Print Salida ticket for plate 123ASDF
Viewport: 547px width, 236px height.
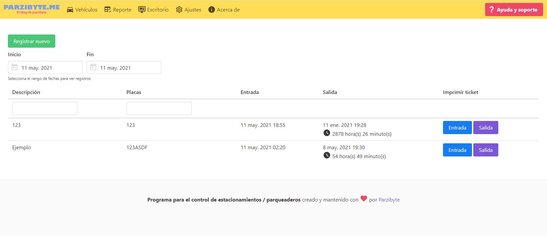pyautogui.click(x=485, y=150)
